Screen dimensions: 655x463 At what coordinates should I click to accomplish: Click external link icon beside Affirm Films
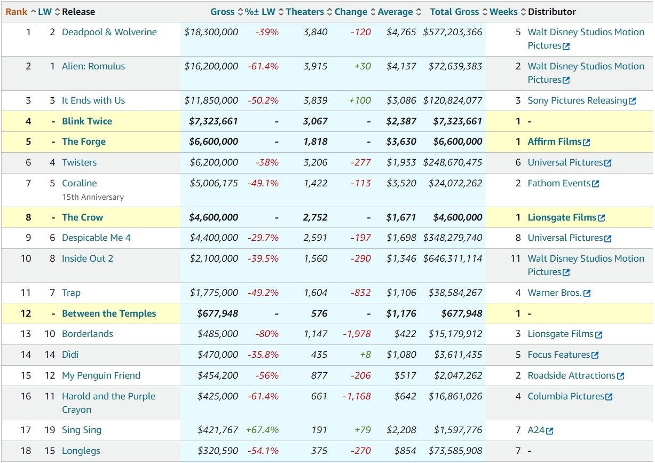(x=587, y=143)
